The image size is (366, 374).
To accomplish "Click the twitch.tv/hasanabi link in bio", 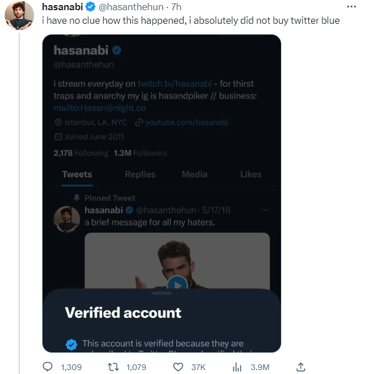I will 174,84.
